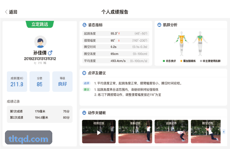Screen dimensions: 230x149
Task: Select the 摆臂幅度 indicator row
Action: tap(116, 40)
